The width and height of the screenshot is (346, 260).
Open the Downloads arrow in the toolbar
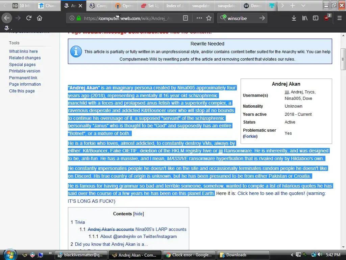(x=294, y=18)
